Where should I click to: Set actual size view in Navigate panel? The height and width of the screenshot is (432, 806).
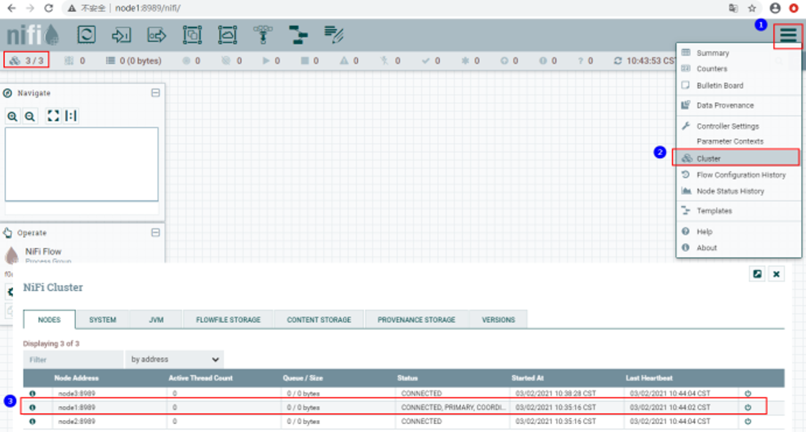[71, 116]
